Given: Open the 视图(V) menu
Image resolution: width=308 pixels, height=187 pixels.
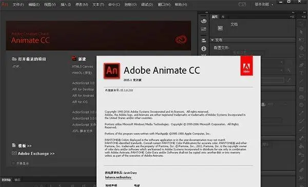Looking at the screenshot, I should 50,4.
